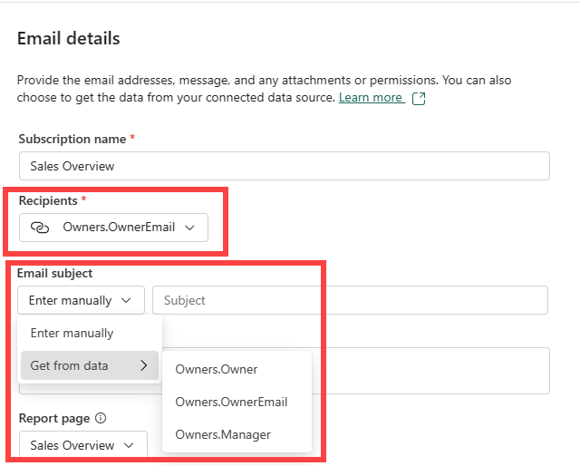The image size is (580, 466).
Task: Collapse the Enter manually dropdown chevron
Action: coord(126,300)
